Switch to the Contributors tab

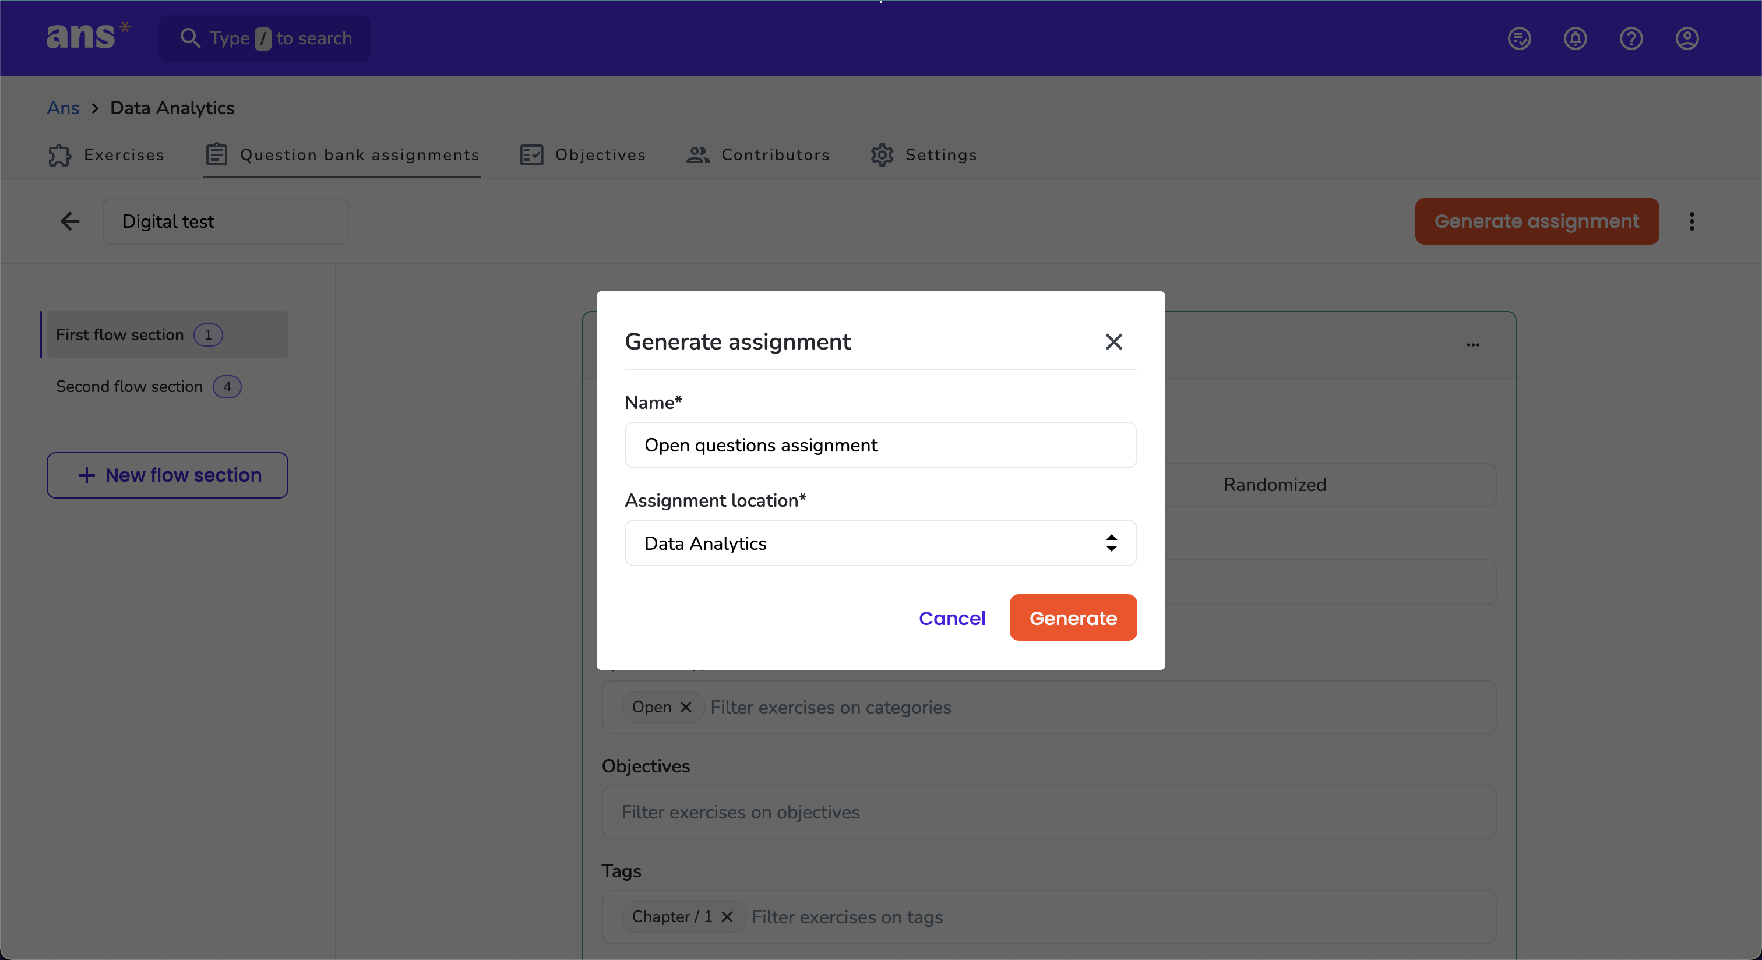758,155
